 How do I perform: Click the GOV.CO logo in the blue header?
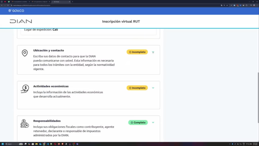(x=16, y=11)
